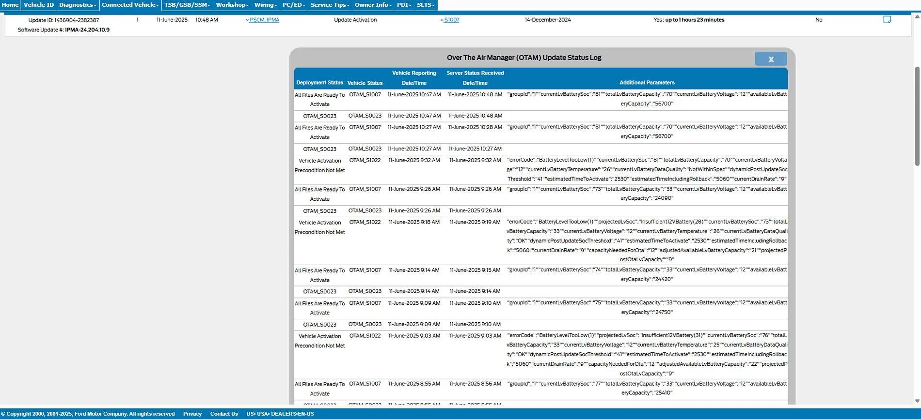Expand the TSB/GSB/SSM menu

[187, 5]
